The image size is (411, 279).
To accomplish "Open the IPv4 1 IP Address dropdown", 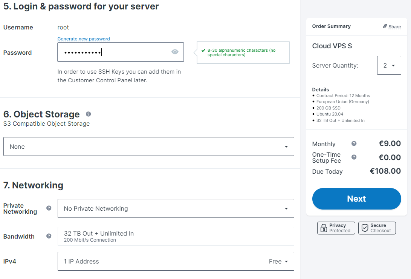I will coord(176,261).
